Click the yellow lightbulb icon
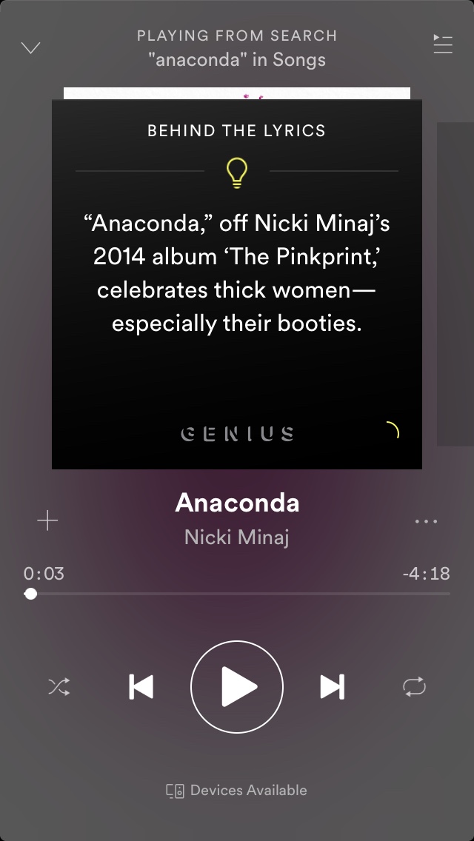Screen dimensions: 474x841 [x=237, y=172]
